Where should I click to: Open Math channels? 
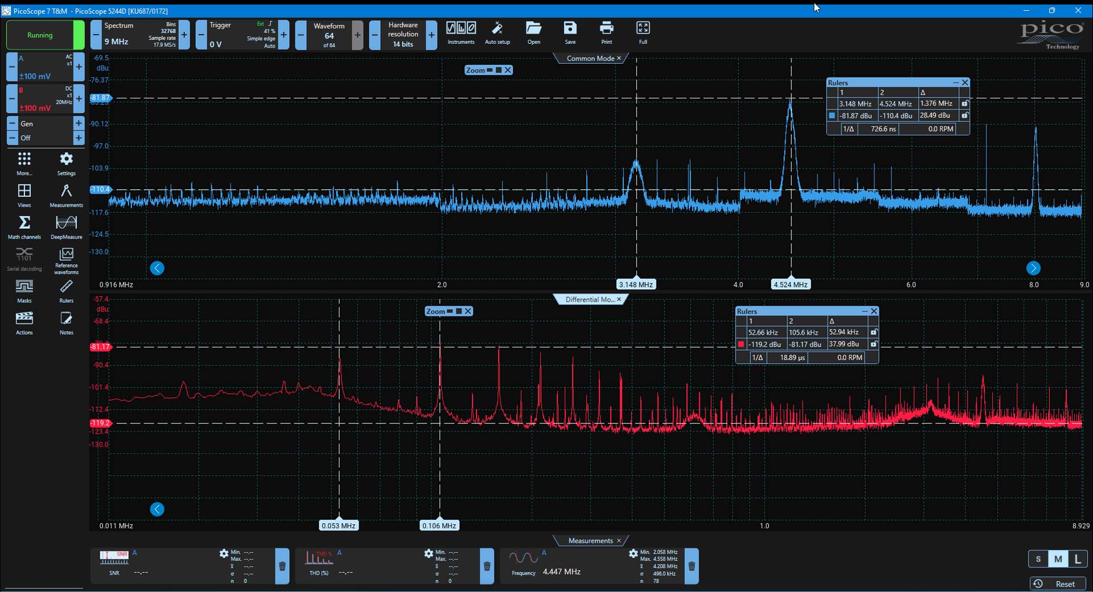pyautogui.click(x=24, y=228)
